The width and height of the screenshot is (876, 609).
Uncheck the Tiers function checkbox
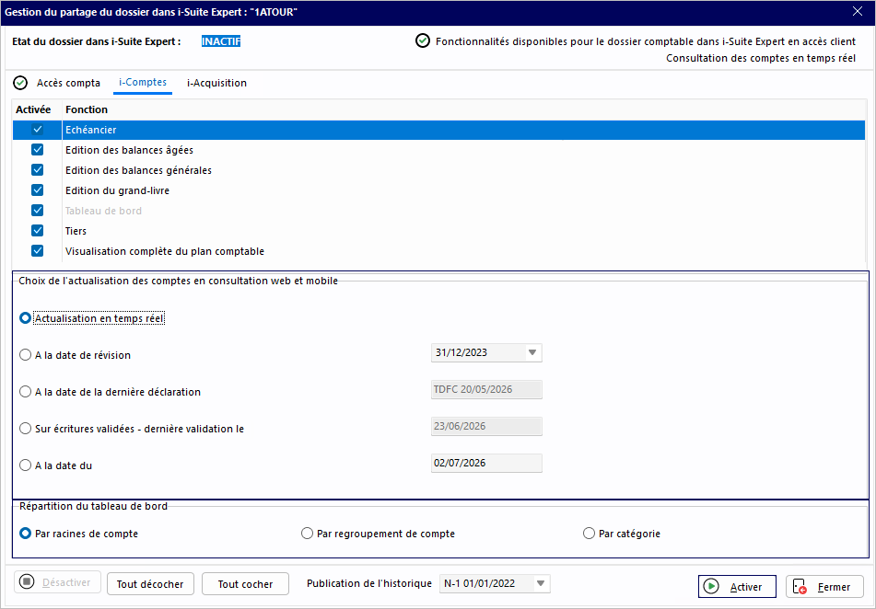click(38, 231)
